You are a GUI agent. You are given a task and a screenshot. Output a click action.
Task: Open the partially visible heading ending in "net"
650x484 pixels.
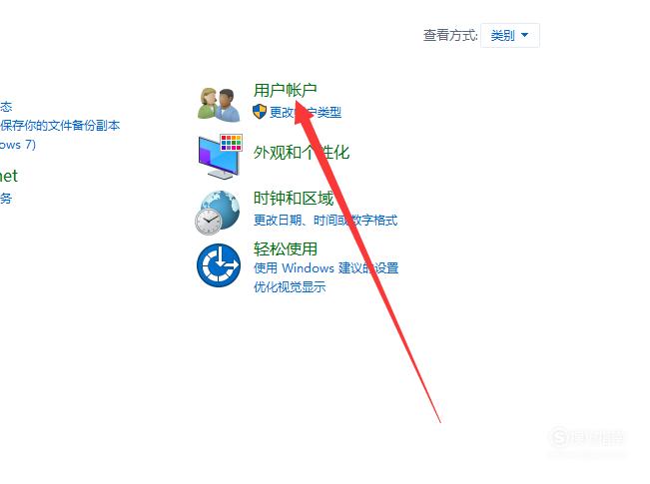[9, 176]
